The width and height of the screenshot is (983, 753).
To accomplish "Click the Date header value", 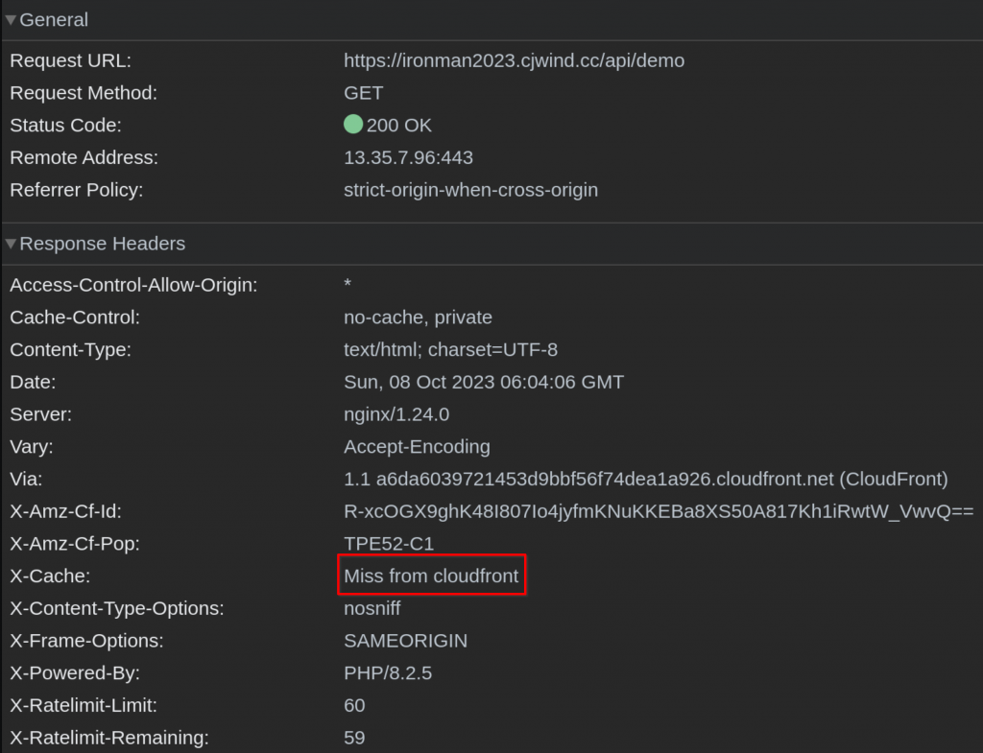I will pyautogui.click(x=484, y=382).
